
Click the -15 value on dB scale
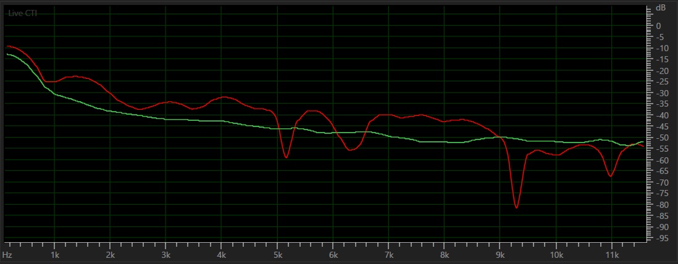(x=661, y=60)
